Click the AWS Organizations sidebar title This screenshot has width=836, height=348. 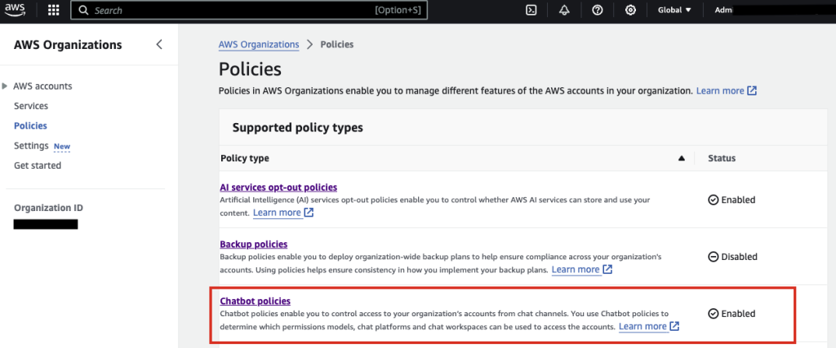tap(68, 45)
